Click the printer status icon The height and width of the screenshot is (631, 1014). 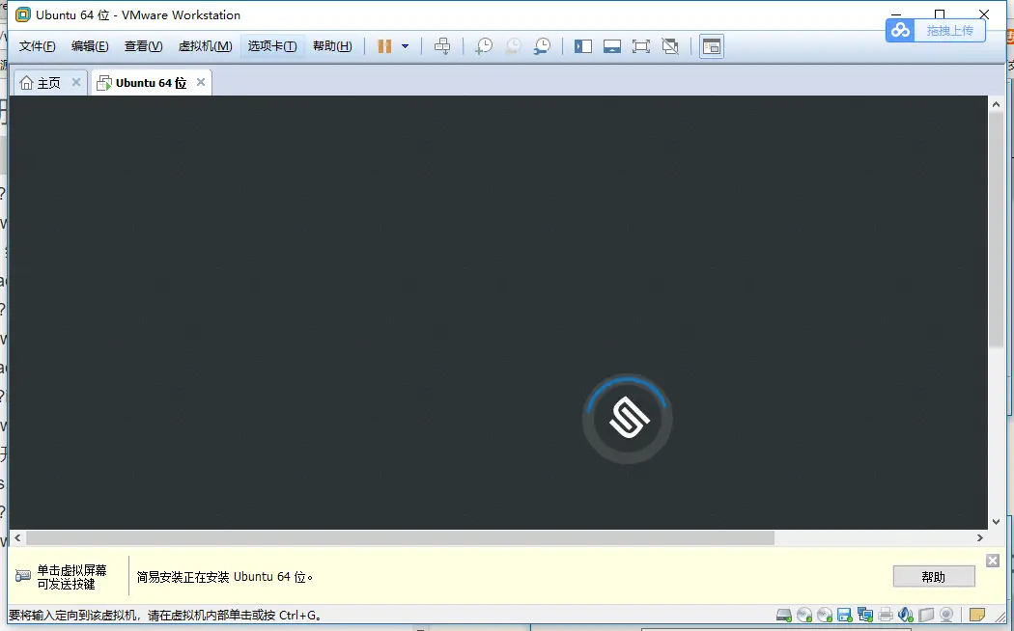click(886, 615)
